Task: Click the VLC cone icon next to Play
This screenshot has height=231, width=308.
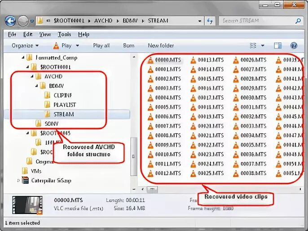Action: tap(56, 45)
